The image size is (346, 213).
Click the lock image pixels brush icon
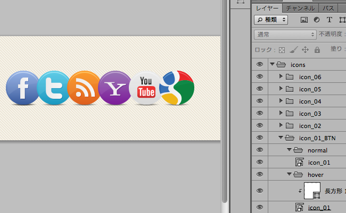point(294,50)
